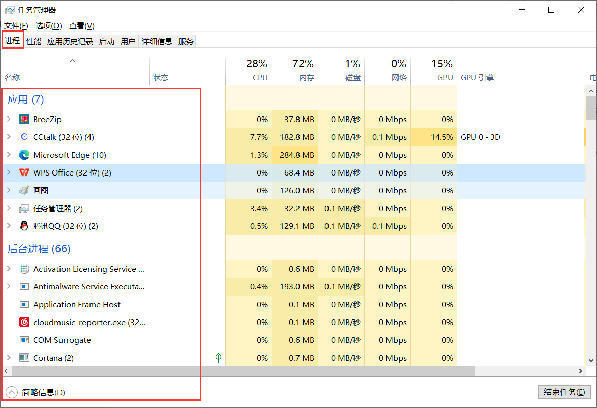Open the 文件(F) menu
597x408 pixels.
tap(16, 26)
